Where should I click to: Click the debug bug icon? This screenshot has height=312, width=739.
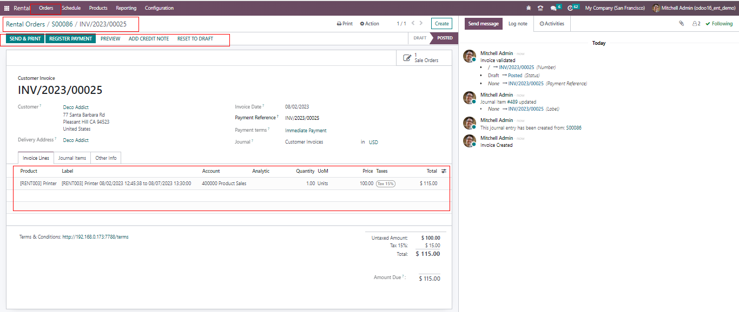pos(528,8)
